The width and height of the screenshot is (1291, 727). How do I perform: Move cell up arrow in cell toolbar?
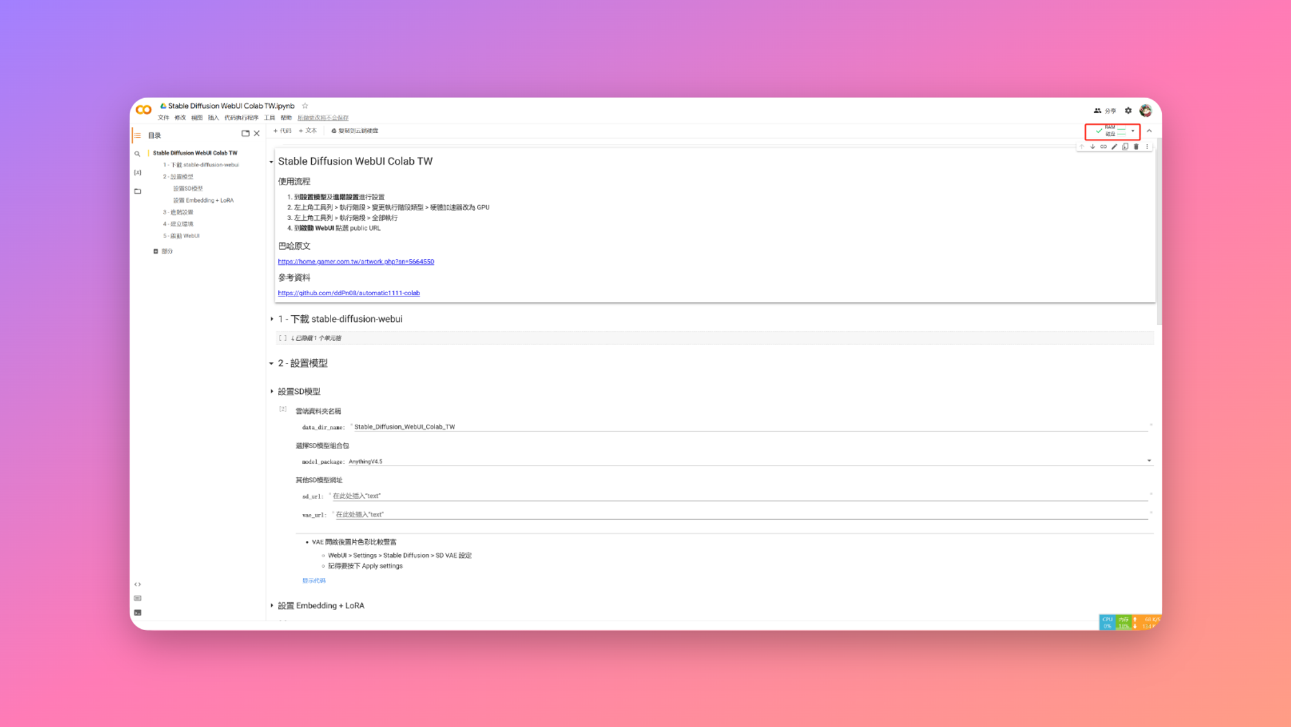[x=1082, y=147]
